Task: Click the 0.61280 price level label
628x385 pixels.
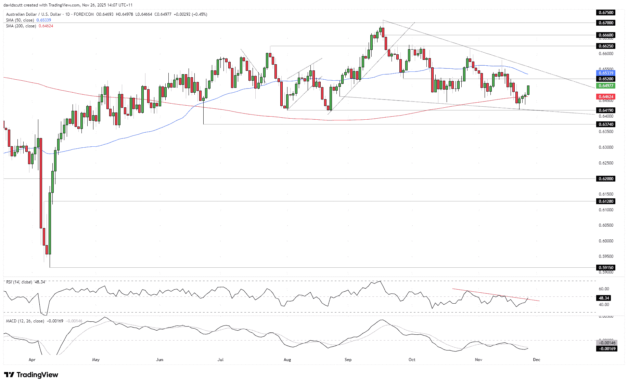Action: pyautogui.click(x=606, y=201)
